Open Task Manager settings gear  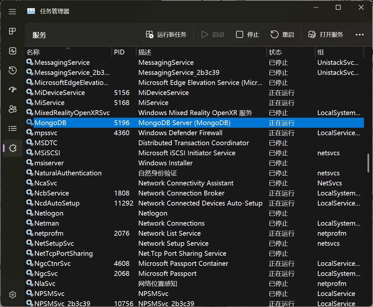pos(13,295)
